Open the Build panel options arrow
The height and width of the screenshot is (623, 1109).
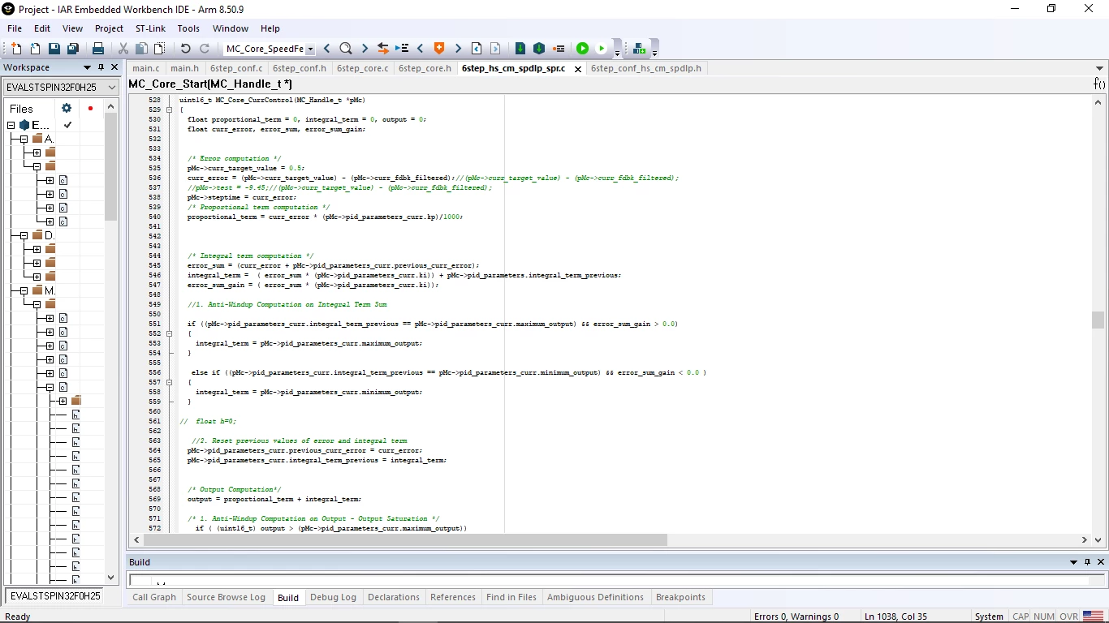pos(1074,562)
